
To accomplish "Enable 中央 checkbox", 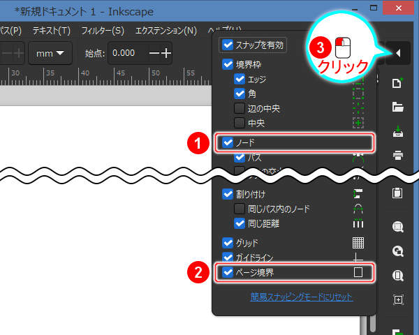I will 240,123.
